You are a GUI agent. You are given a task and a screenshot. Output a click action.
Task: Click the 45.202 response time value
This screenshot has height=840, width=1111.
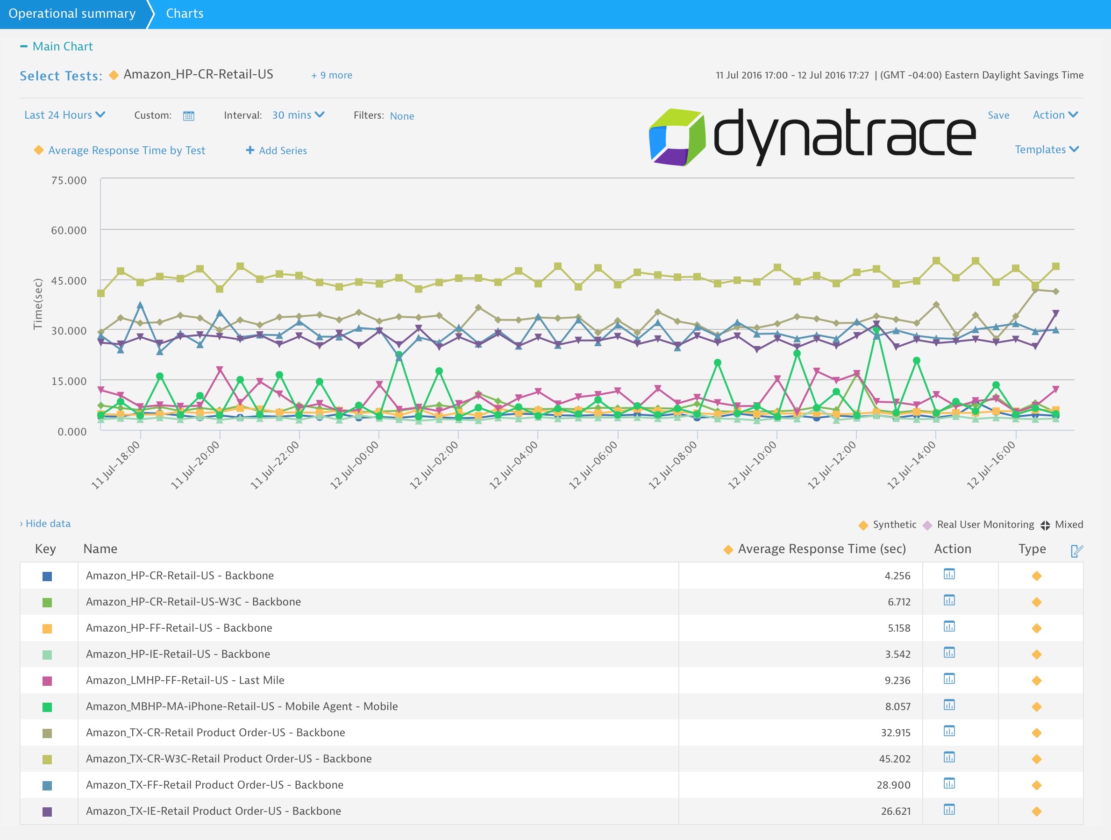coord(895,759)
